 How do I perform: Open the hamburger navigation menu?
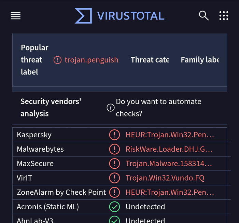(x=16, y=16)
